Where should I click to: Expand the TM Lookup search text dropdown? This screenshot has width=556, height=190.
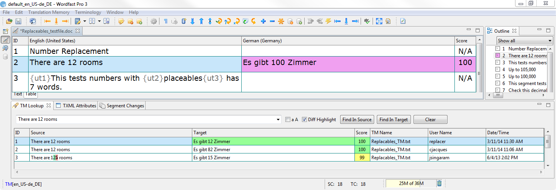pos(279,120)
